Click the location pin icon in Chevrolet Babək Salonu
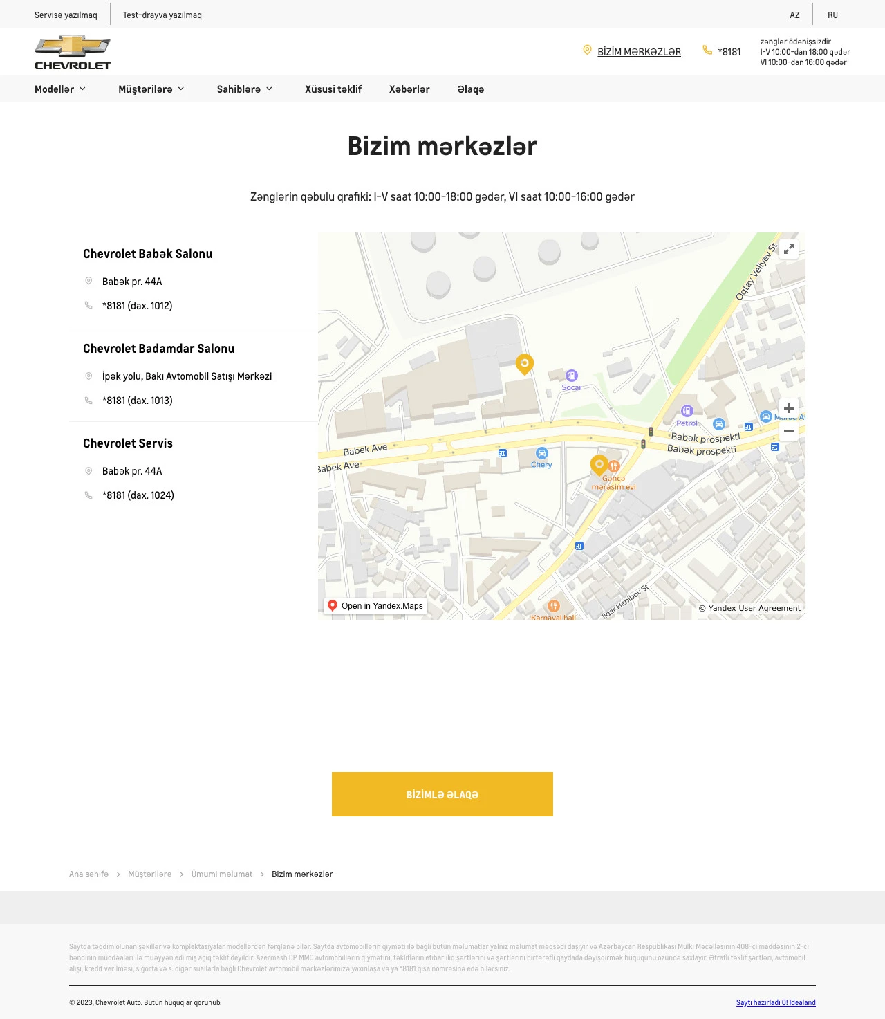885x1019 pixels. click(88, 281)
